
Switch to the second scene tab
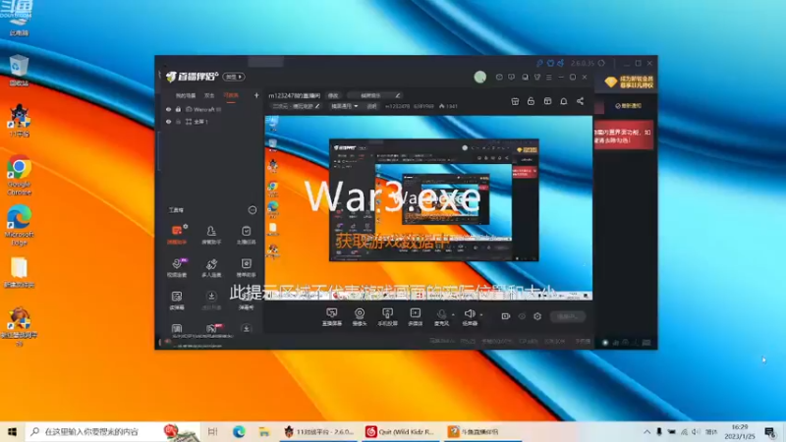[x=209, y=95]
